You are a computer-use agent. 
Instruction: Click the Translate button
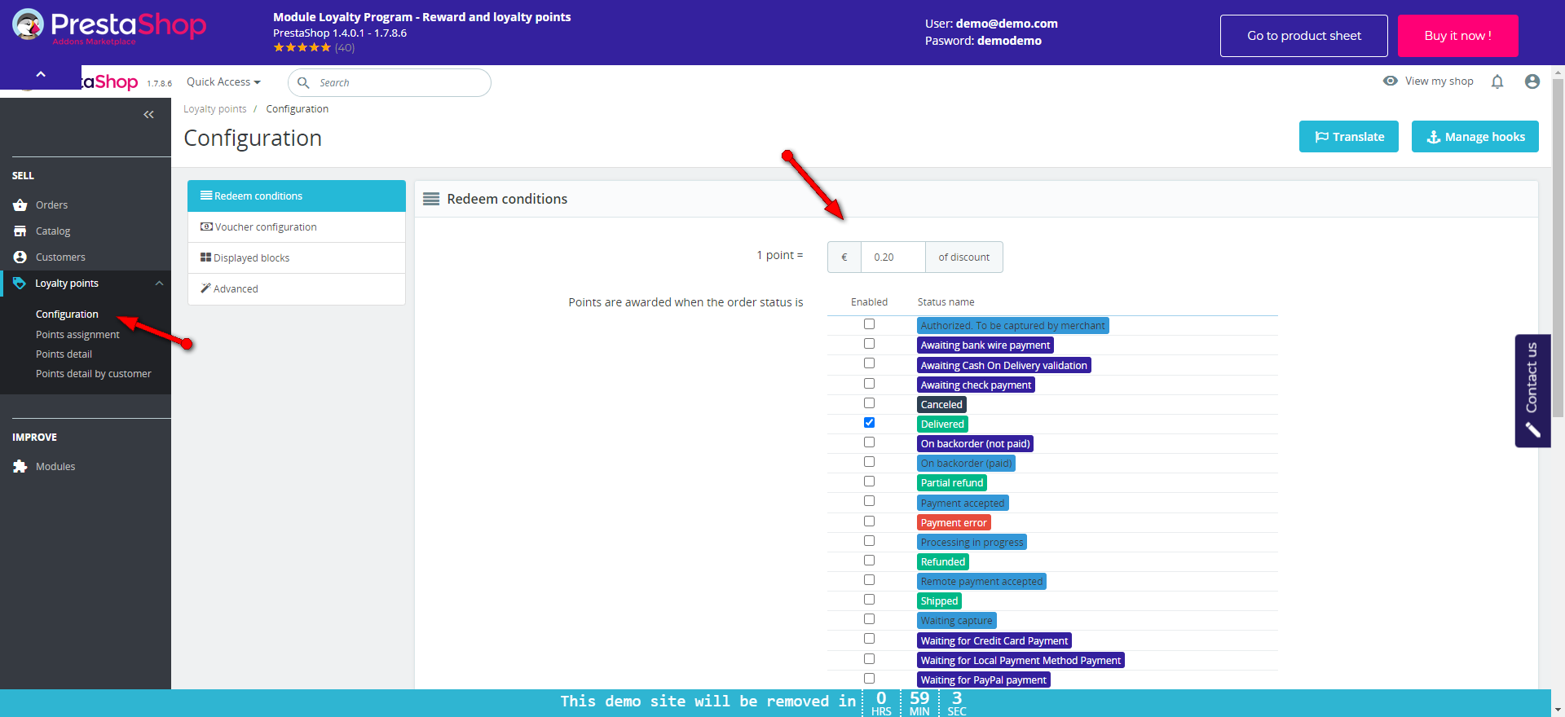1349,137
